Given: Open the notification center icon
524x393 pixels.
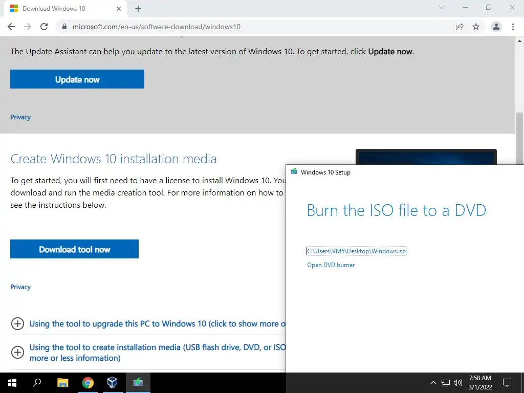Looking at the screenshot, I should [x=507, y=383].
